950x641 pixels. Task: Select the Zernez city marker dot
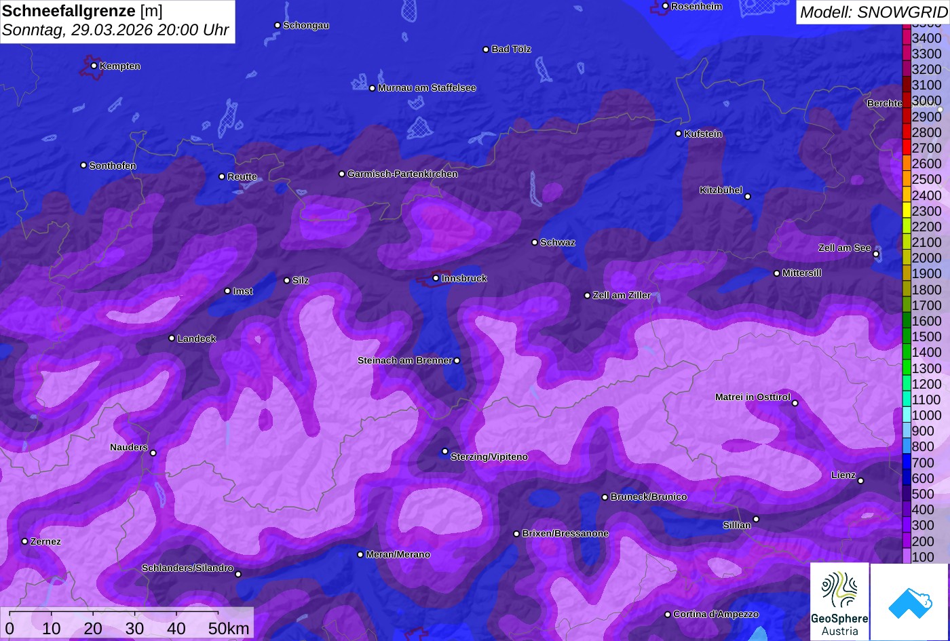(24, 541)
